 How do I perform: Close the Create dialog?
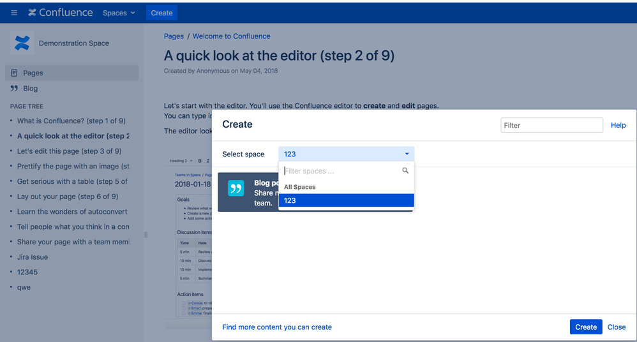click(617, 327)
